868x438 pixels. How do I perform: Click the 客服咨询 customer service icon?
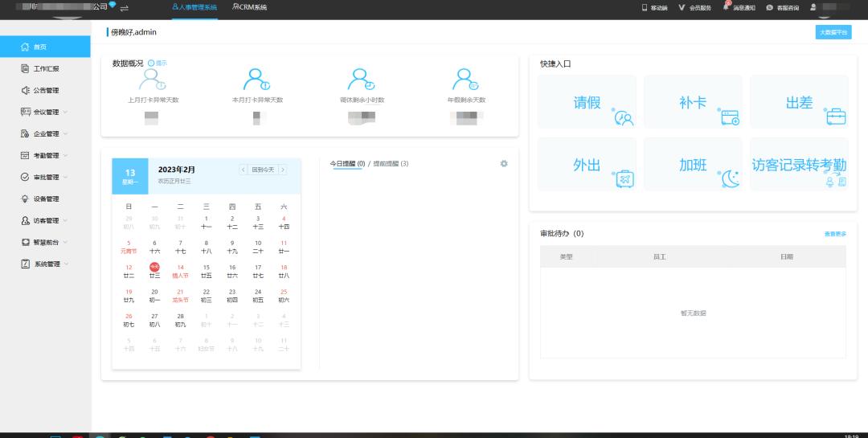tap(770, 7)
